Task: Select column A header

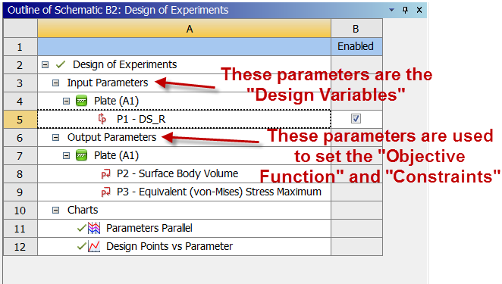Action: click(184, 29)
